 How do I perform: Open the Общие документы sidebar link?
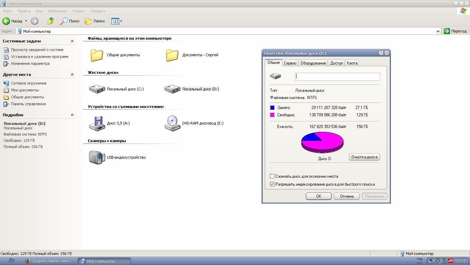28,97
